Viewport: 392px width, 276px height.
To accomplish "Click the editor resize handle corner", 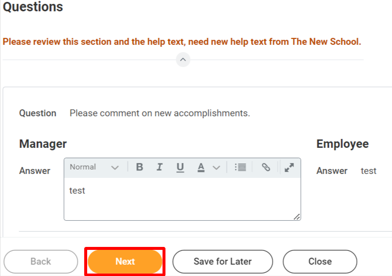I will point(297,217).
